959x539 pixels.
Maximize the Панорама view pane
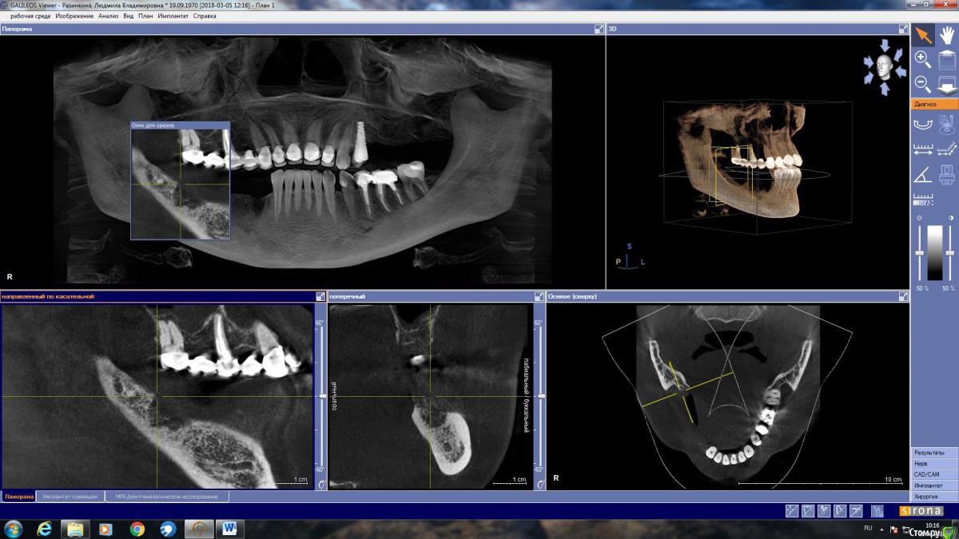pos(599,29)
